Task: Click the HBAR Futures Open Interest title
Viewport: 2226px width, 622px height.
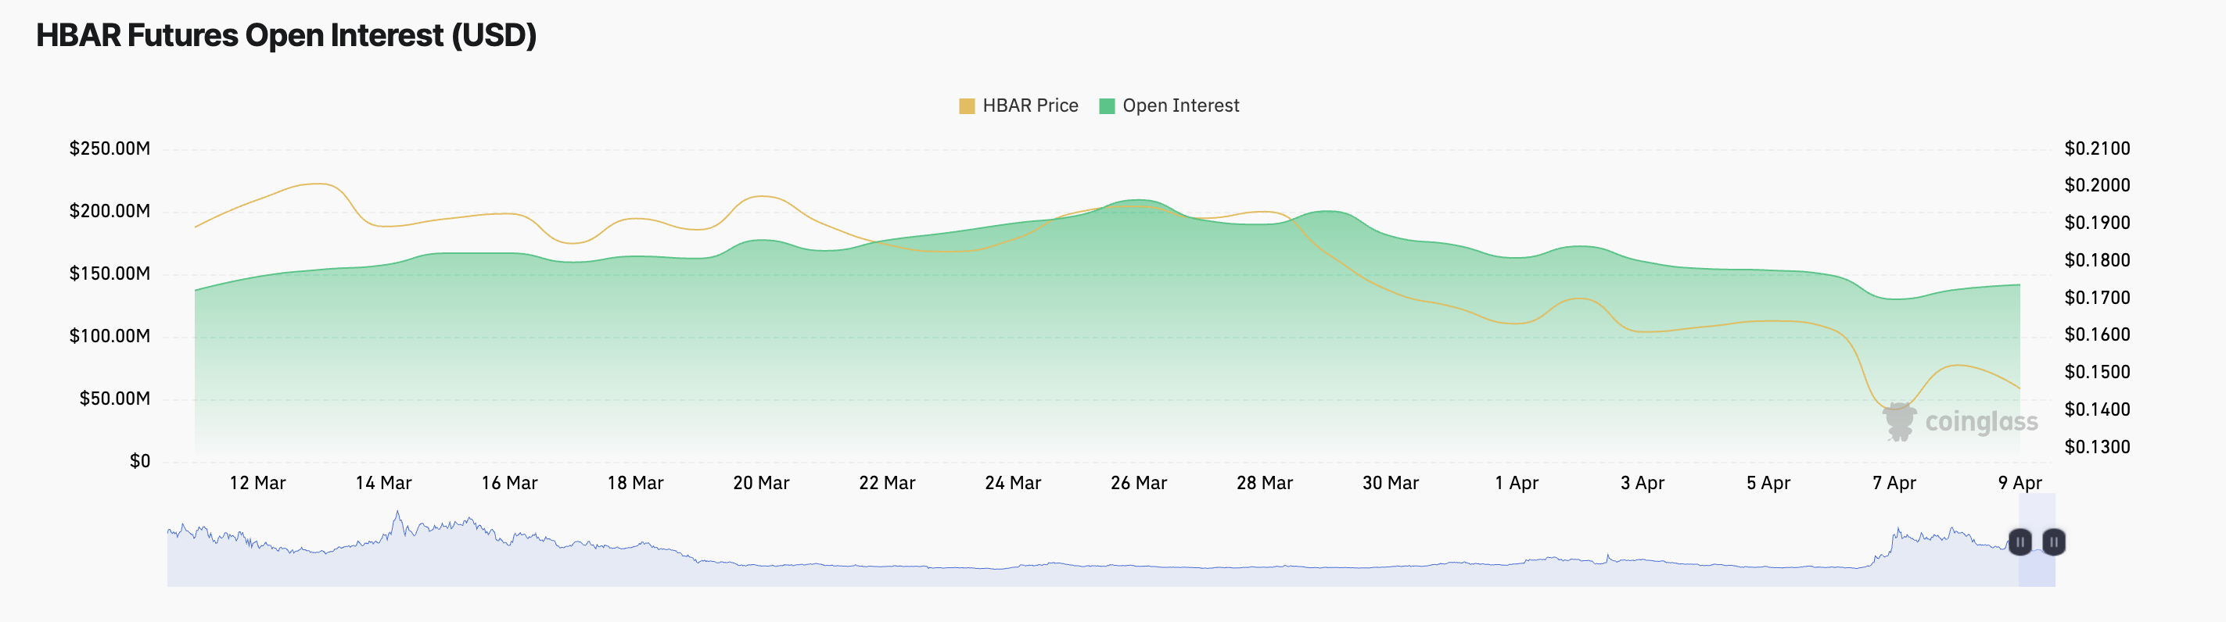Action: 286,35
